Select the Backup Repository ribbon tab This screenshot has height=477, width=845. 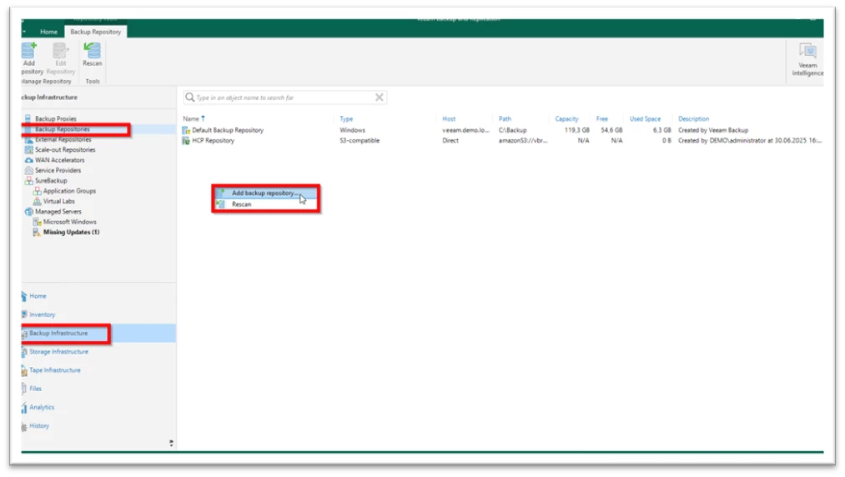95,32
